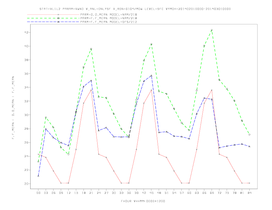Click x-axis forecast hour label 27
This screenshot has width=272, height=210.
click(106, 193)
